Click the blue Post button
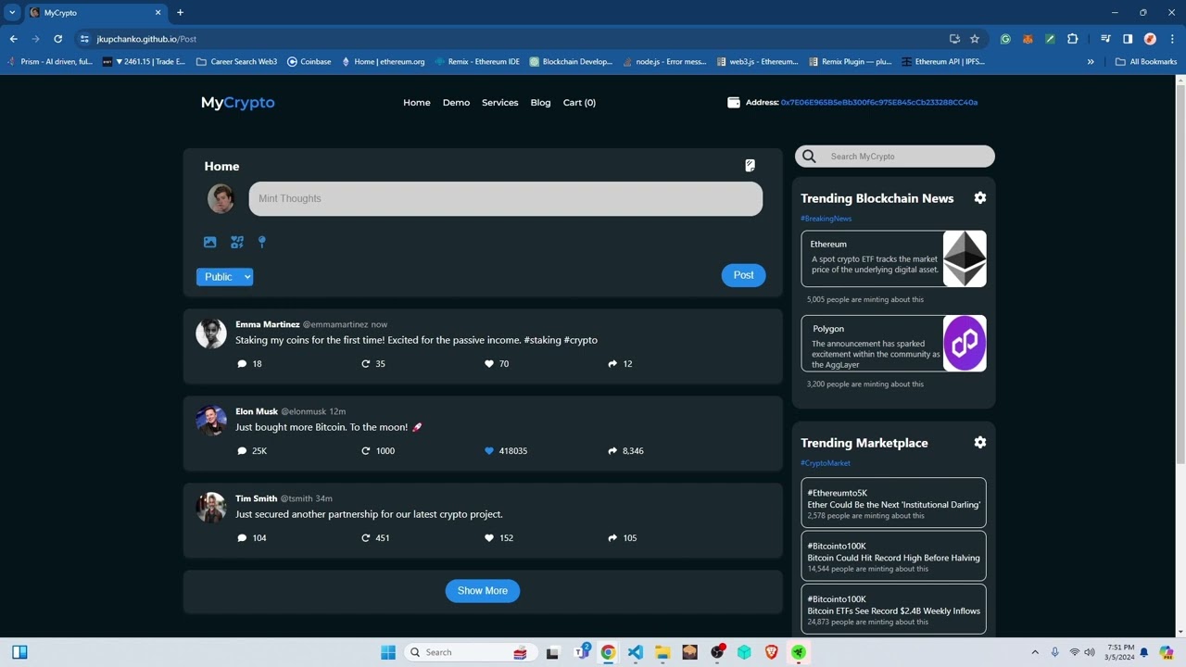The height and width of the screenshot is (667, 1186). [x=744, y=275]
